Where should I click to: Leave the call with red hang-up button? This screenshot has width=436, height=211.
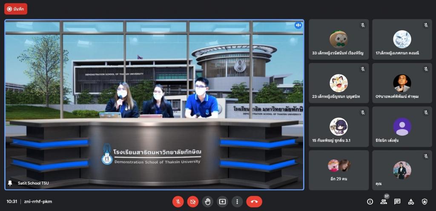(254, 202)
